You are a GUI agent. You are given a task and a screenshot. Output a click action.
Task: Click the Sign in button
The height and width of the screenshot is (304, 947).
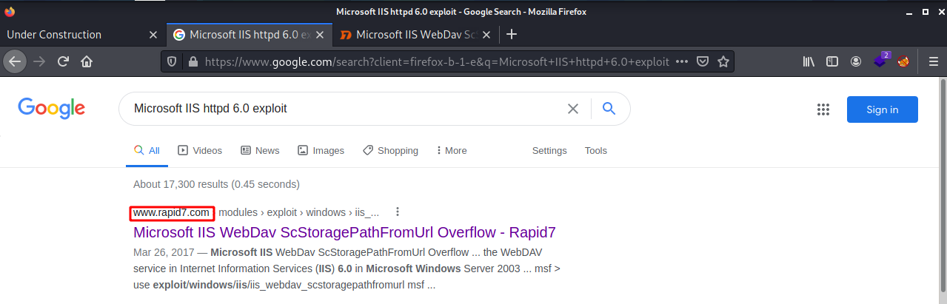(x=883, y=109)
